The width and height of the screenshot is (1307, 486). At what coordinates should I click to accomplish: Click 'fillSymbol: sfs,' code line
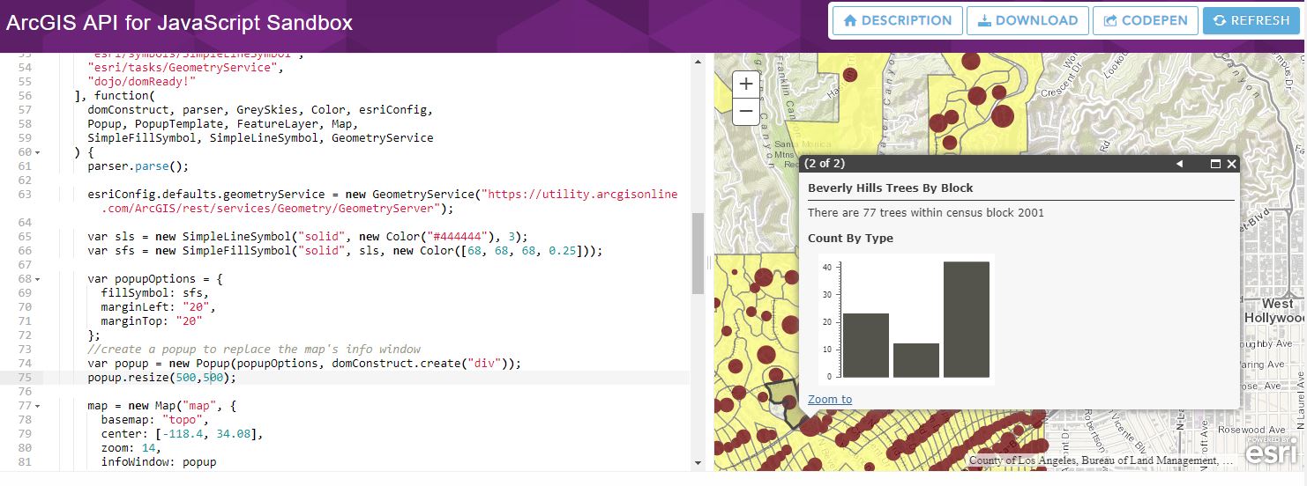[x=155, y=293]
